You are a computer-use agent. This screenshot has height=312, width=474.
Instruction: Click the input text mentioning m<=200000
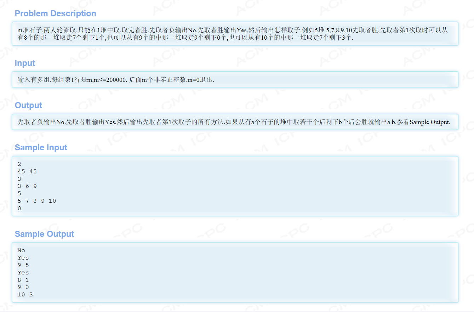116,80
